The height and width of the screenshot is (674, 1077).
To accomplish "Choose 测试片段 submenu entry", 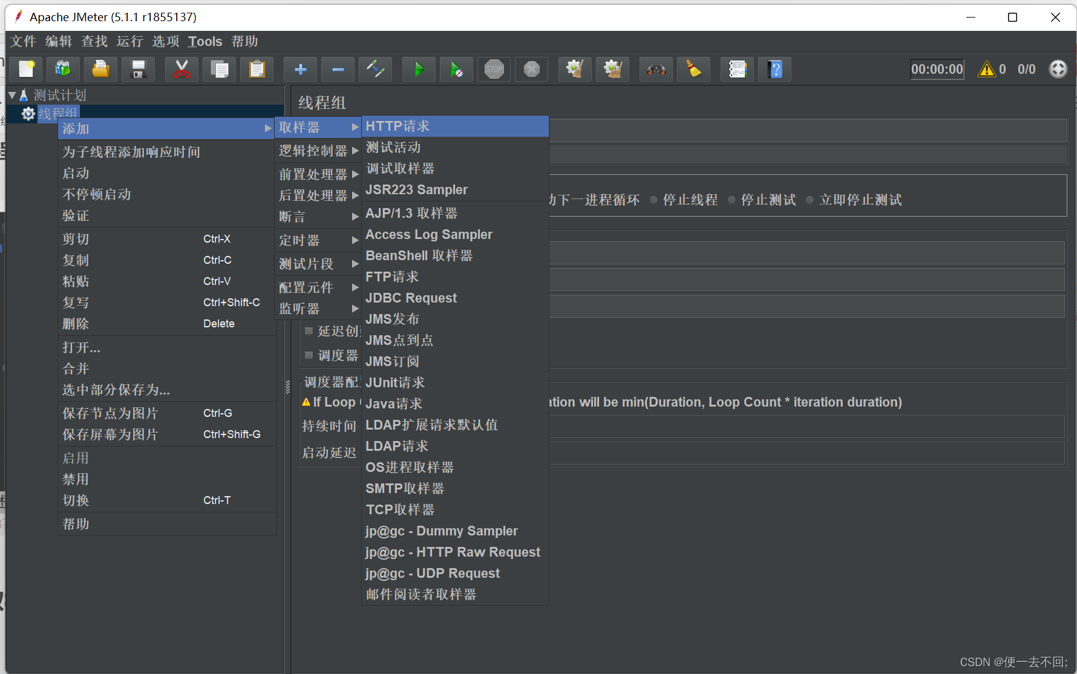I will (x=318, y=264).
